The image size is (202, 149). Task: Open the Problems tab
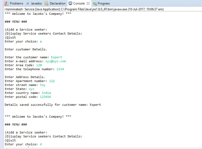(x=14, y=4)
